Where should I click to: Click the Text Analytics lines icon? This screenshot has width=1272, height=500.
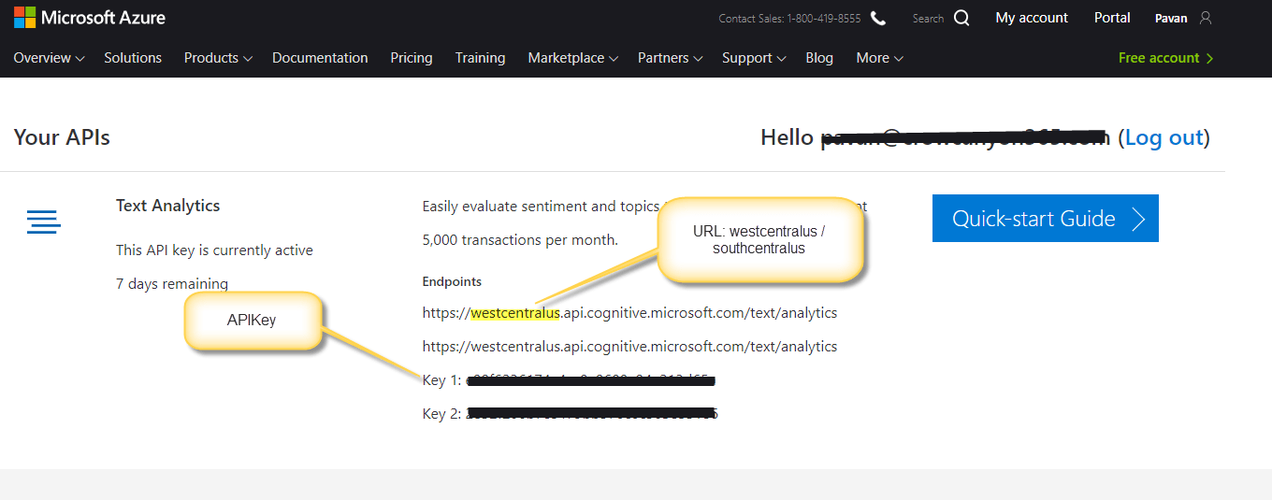(x=44, y=221)
